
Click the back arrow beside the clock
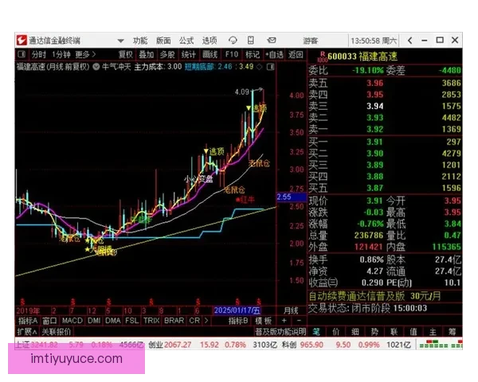pos(410,41)
